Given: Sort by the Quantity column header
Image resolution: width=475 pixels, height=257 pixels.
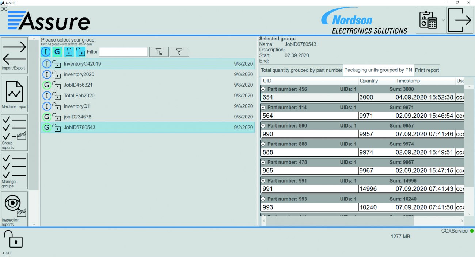Looking at the screenshot, I should [x=376, y=81].
